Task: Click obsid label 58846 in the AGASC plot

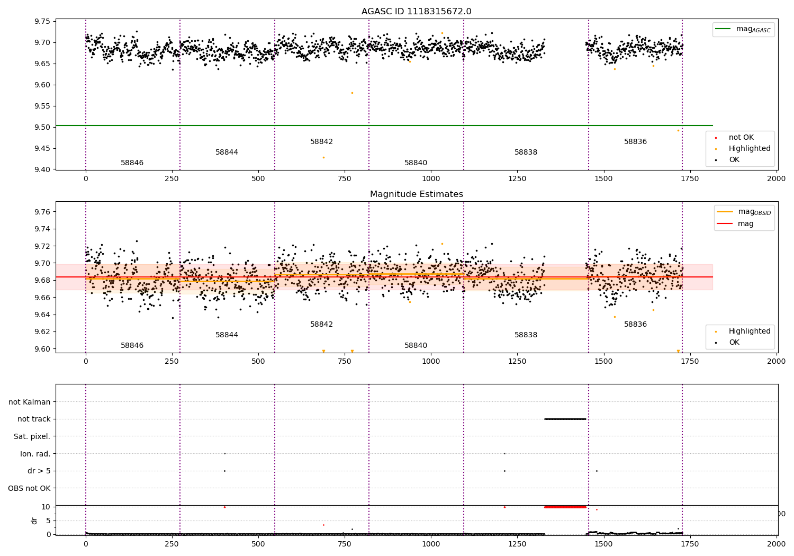Action: (x=132, y=163)
